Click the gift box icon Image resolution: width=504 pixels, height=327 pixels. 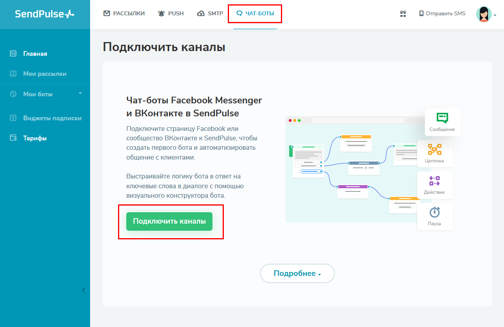(403, 14)
